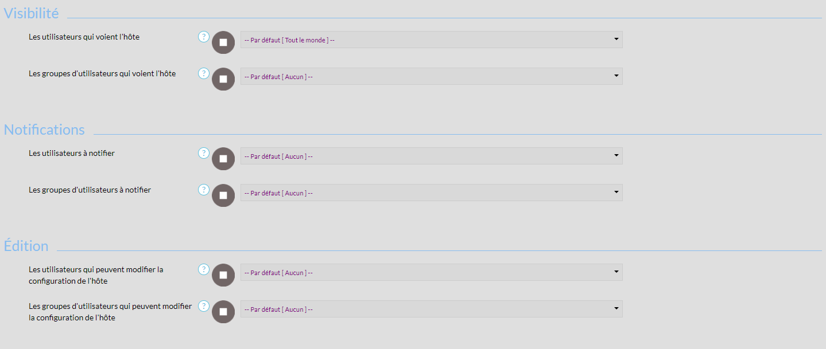The height and width of the screenshot is (349, 826).
Task: Check the user groups to notify box
Action: tap(223, 195)
